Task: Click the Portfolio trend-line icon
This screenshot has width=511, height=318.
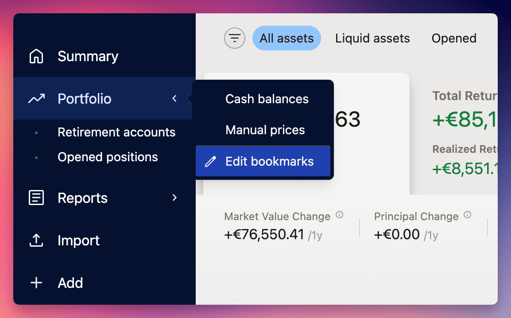Action: point(36,98)
